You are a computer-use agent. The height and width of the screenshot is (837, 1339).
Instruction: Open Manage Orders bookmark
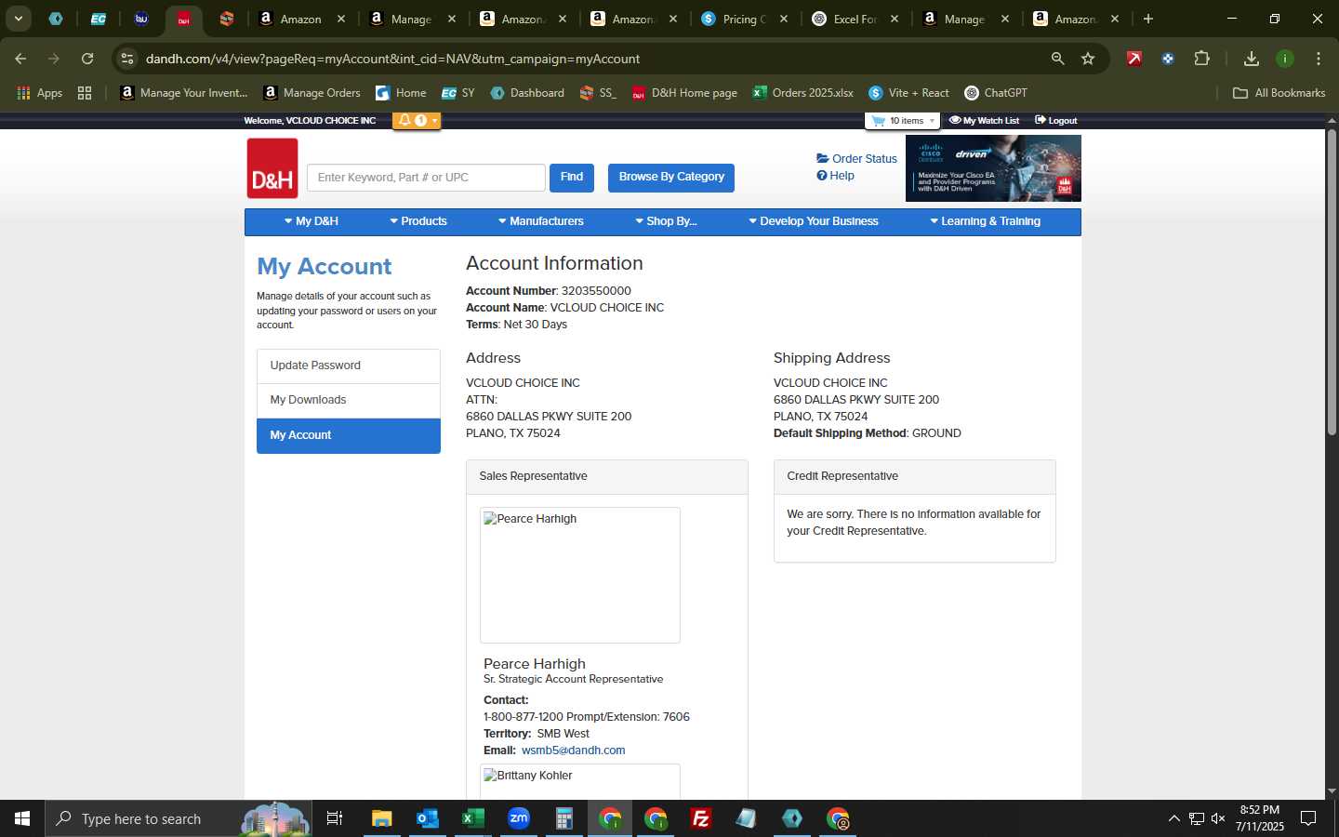click(312, 93)
